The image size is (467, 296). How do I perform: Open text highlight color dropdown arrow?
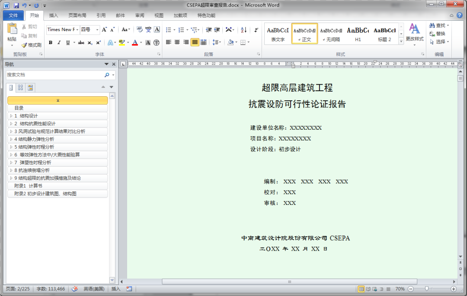128,42
